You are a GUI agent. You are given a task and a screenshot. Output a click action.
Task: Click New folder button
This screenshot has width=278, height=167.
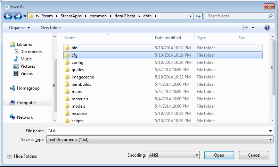(x=51, y=28)
